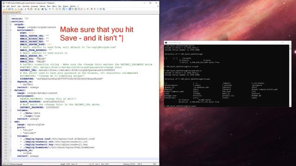This screenshot has width=296, height=166.
Task: Click the Cut toolbar icon
Action: tap(25, 9)
